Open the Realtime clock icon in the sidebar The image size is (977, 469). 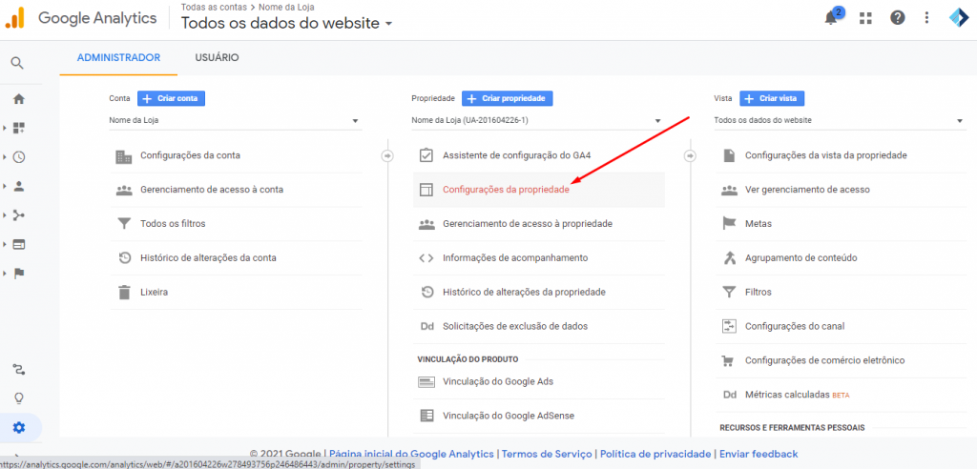tap(19, 157)
